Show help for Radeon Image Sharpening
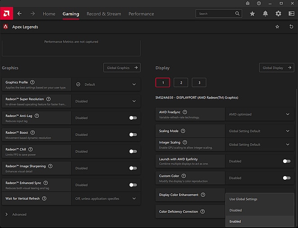 coord(50,166)
